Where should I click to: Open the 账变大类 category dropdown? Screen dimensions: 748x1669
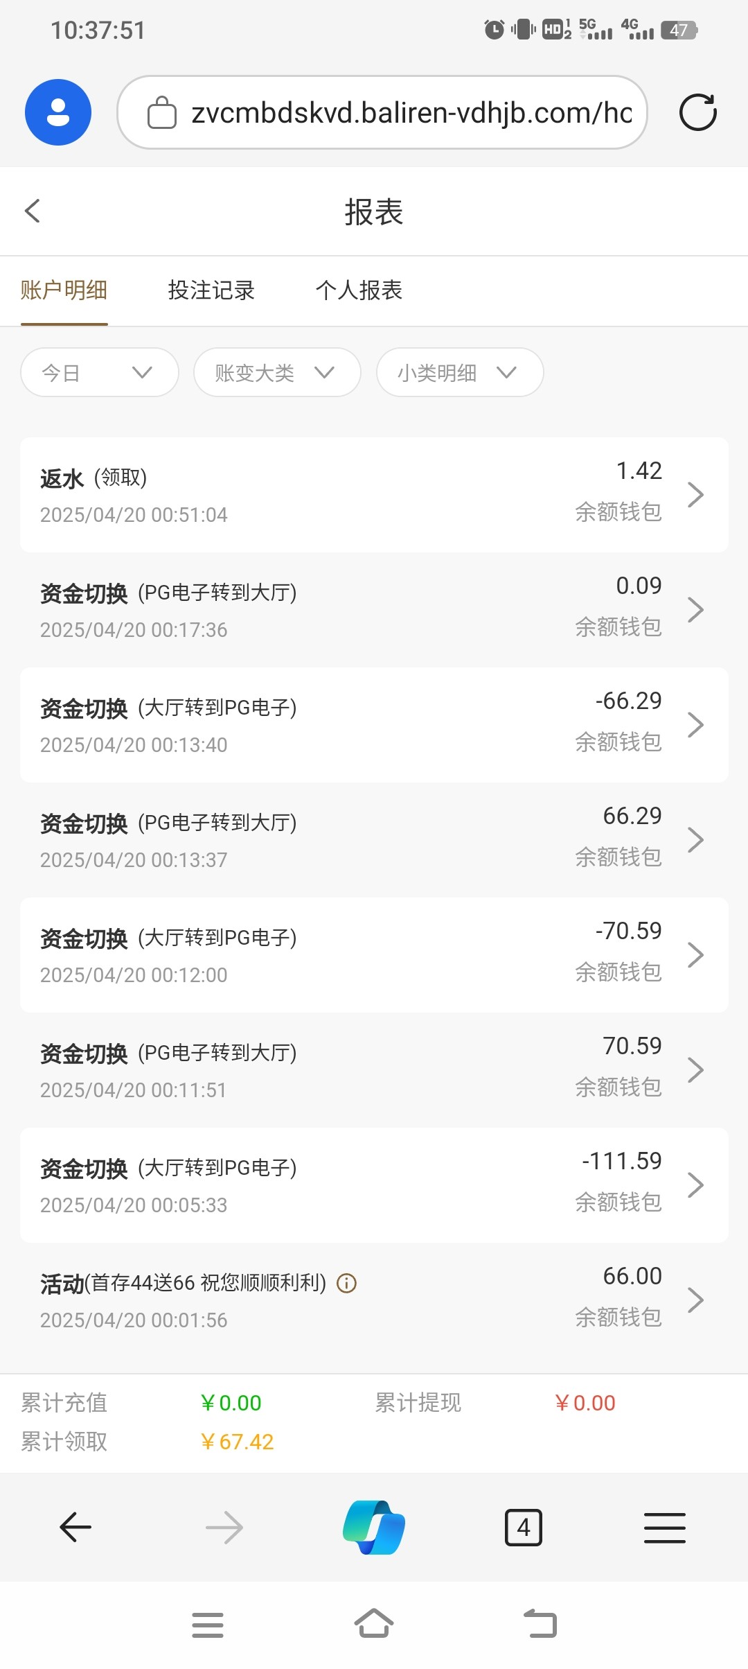pyautogui.click(x=277, y=373)
